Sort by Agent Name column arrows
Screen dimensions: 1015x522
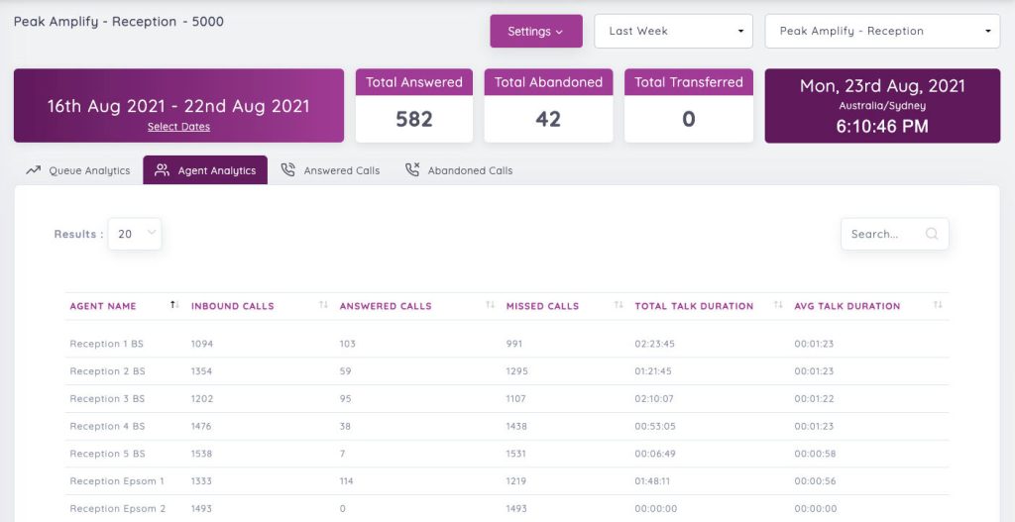click(174, 305)
